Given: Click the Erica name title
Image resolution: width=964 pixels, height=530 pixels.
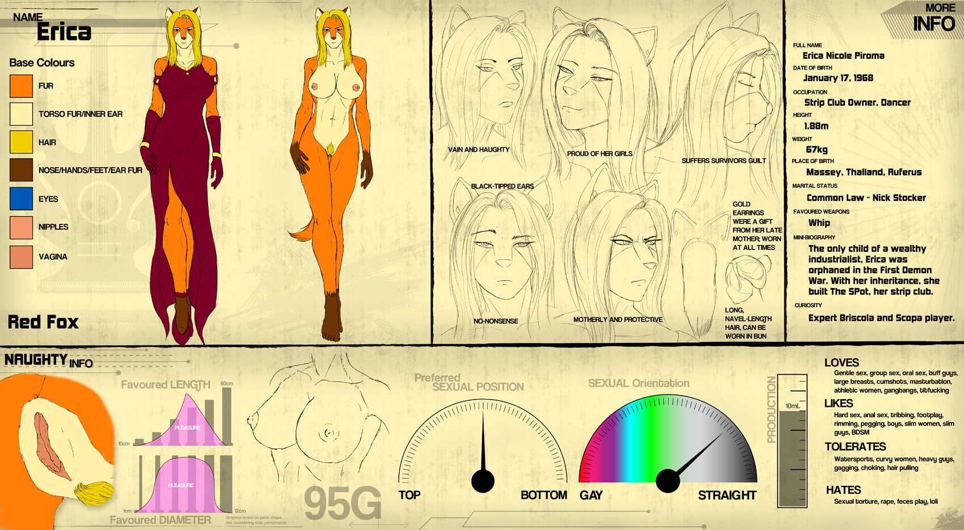Looking at the screenshot, I should tap(64, 32).
